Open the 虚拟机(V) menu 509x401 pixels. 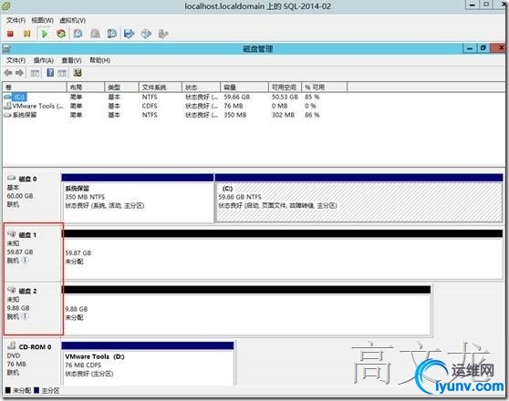[72, 20]
